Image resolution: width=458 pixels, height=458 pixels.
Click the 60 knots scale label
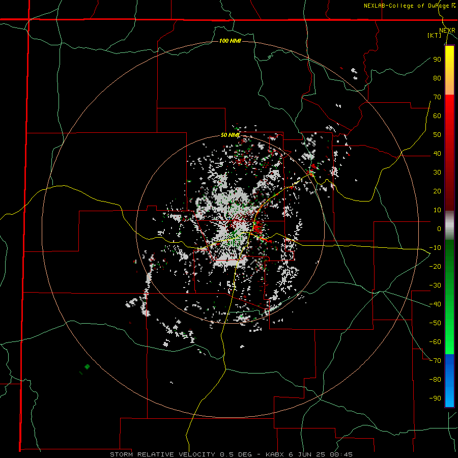pyautogui.click(x=437, y=116)
